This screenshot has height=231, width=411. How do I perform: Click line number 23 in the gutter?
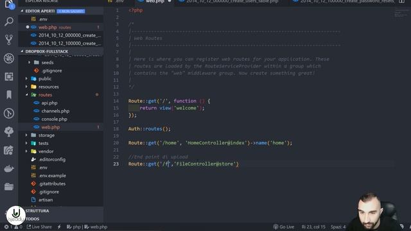(x=116, y=164)
